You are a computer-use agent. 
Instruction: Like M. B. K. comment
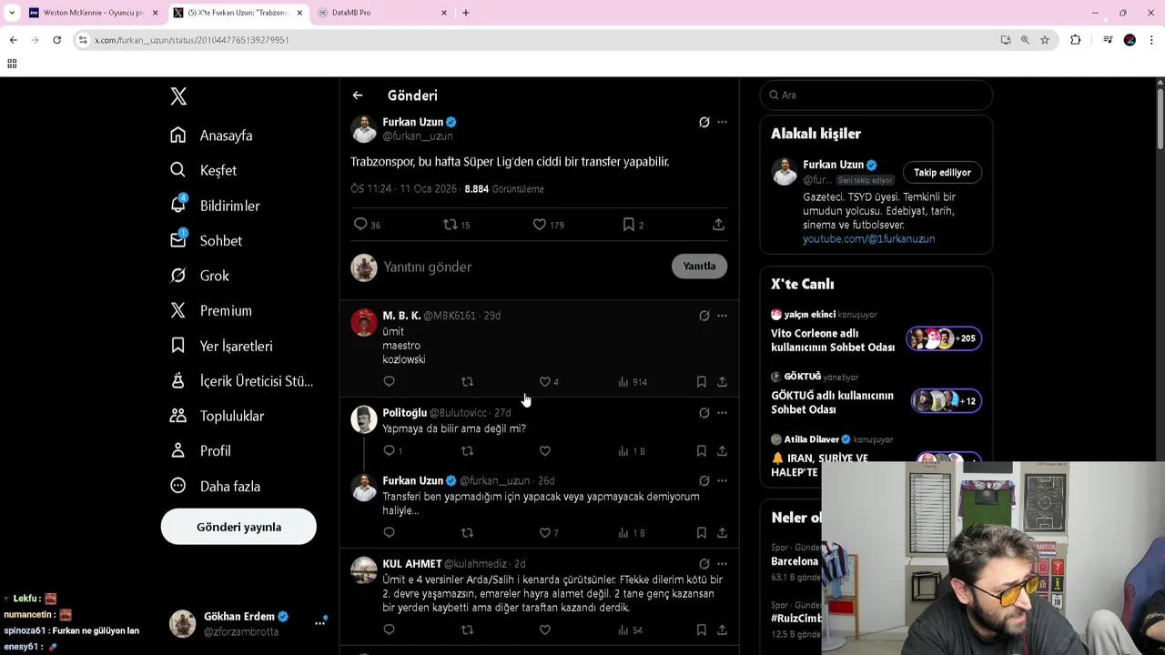coord(548,382)
